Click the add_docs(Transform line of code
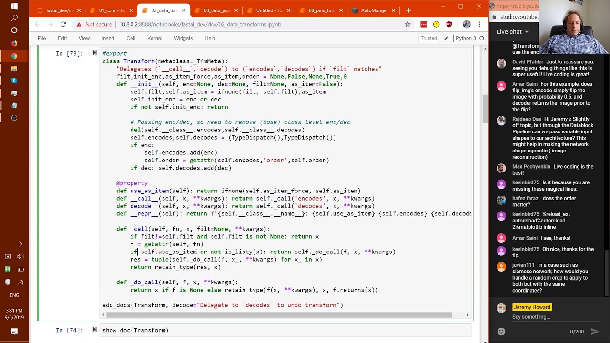610x343 pixels. (223, 305)
